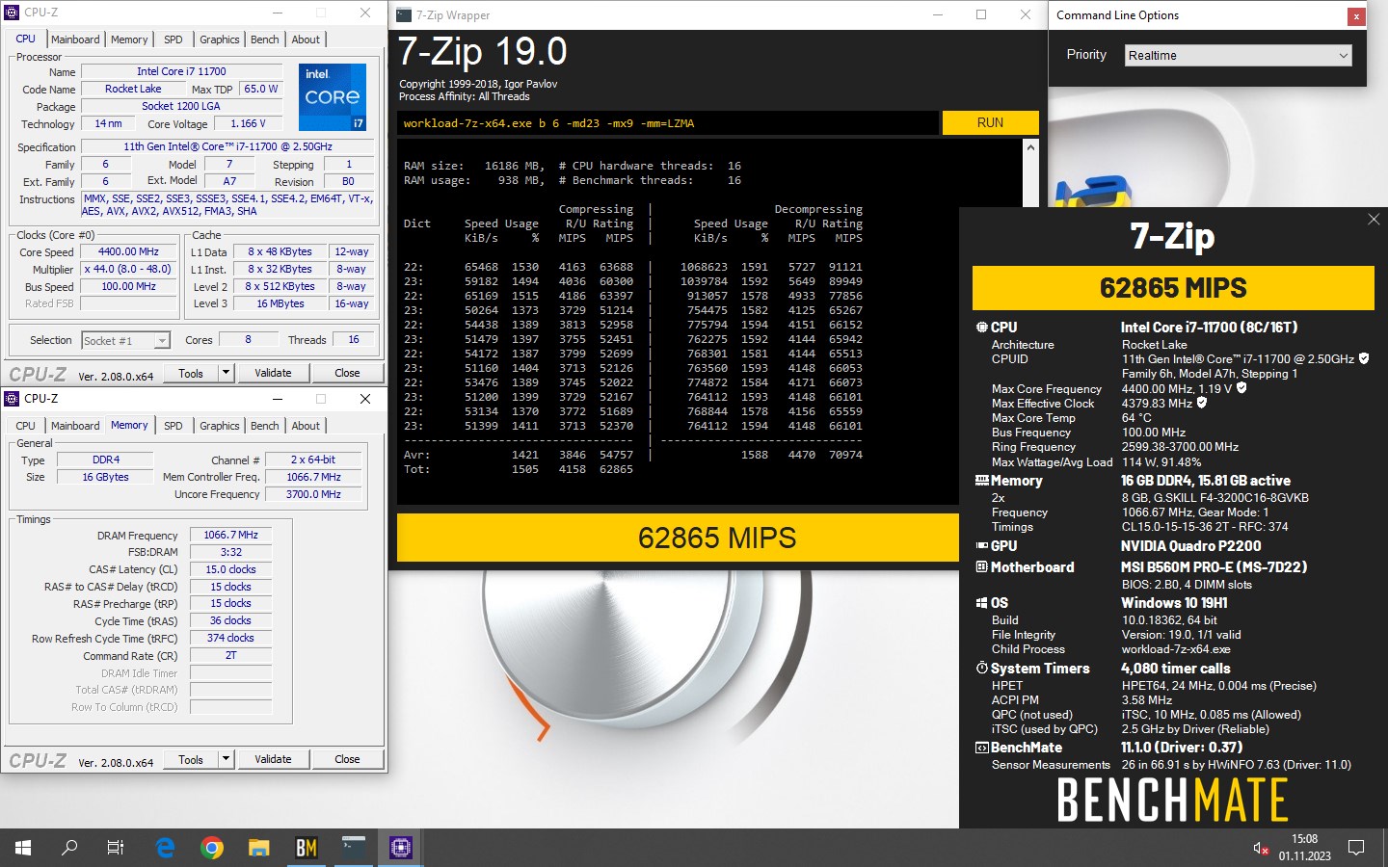Open SPD tab in bottom CPU-Z window
The height and width of the screenshot is (867, 1388).
173,426
